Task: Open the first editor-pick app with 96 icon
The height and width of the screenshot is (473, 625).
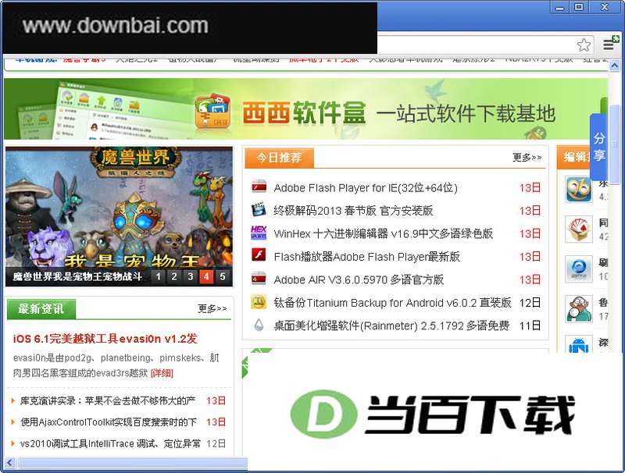Action: (579, 190)
